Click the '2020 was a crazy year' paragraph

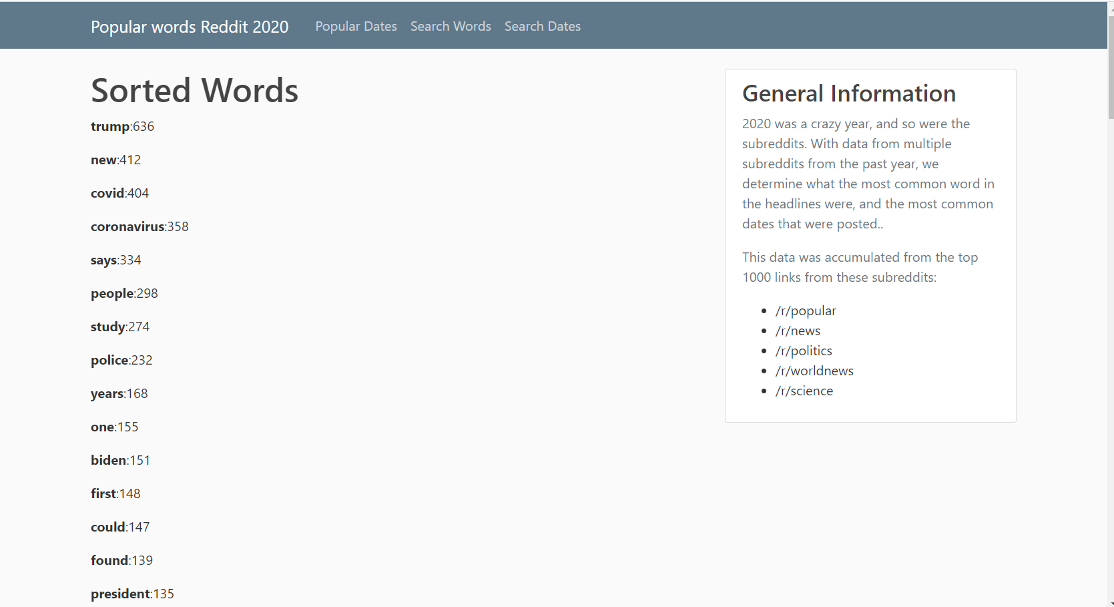point(869,174)
